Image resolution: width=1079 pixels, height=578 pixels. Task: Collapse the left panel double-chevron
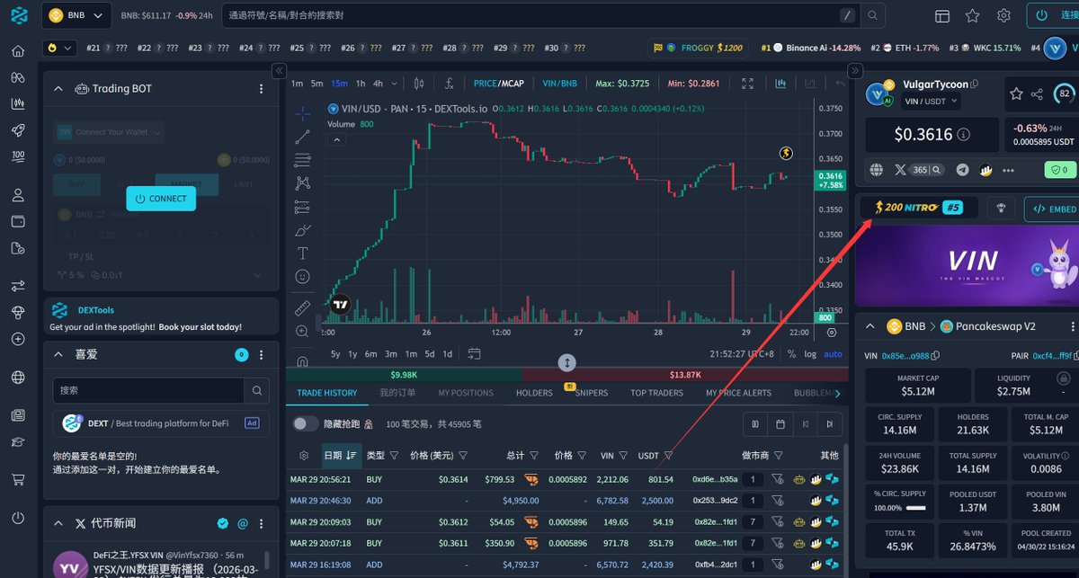[x=279, y=70]
